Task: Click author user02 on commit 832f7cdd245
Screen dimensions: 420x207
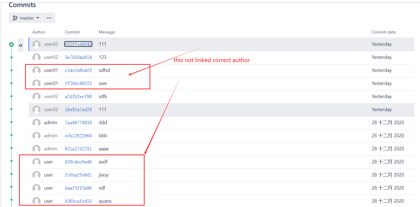Action: coord(51,44)
